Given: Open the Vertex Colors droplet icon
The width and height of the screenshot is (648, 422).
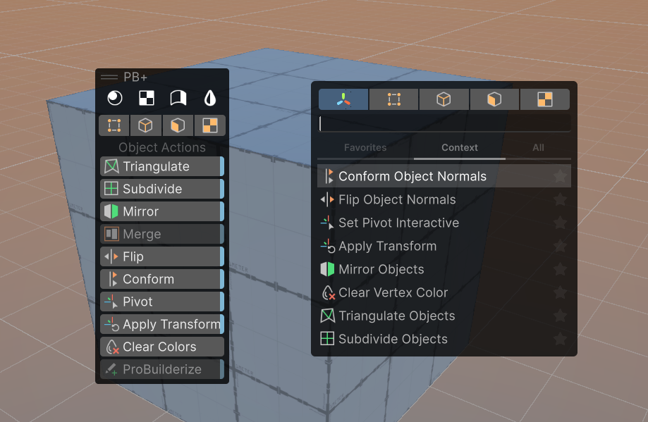Looking at the screenshot, I should pos(210,98).
